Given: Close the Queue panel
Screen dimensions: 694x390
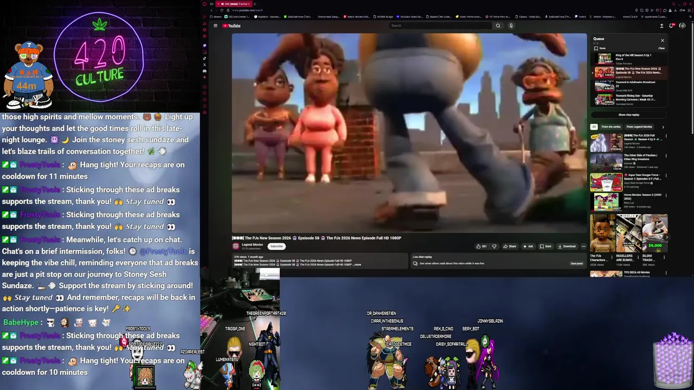Looking at the screenshot, I should click(662, 41).
